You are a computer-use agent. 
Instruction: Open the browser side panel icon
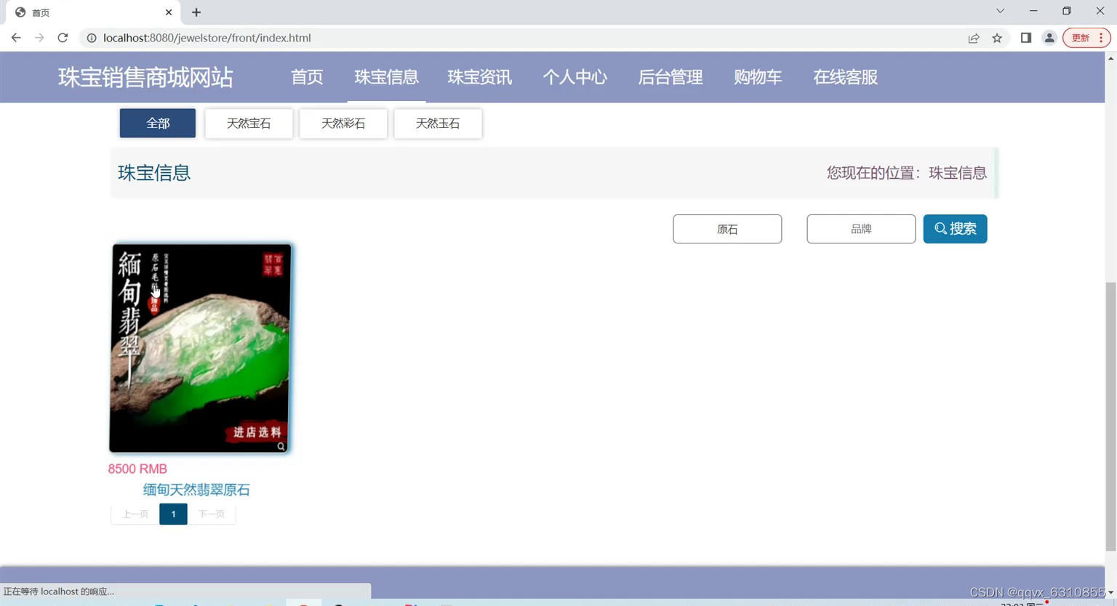tap(1026, 38)
